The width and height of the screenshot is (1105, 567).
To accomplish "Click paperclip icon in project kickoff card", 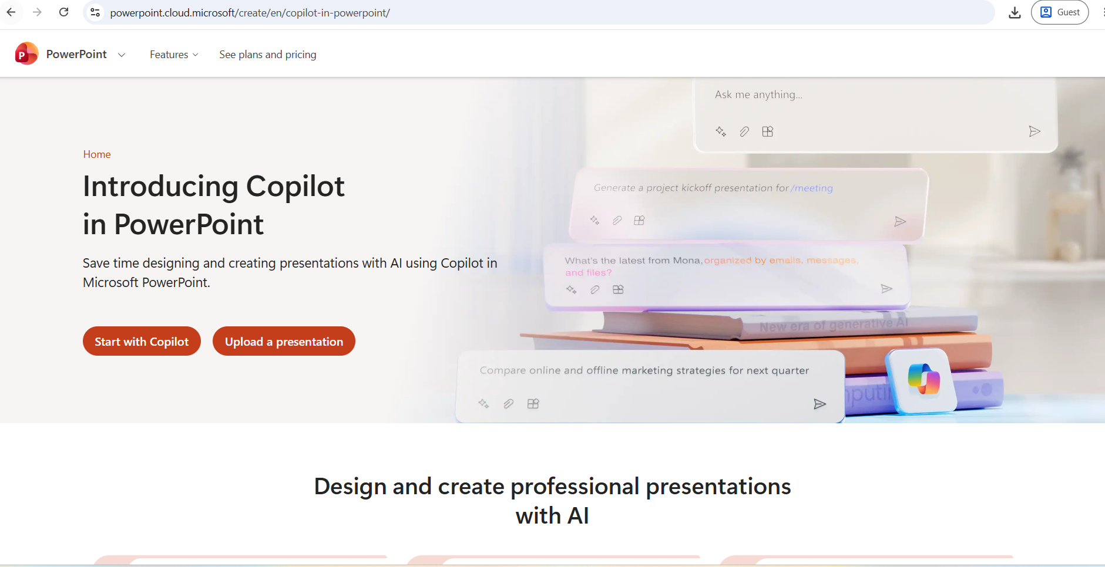I will [617, 220].
